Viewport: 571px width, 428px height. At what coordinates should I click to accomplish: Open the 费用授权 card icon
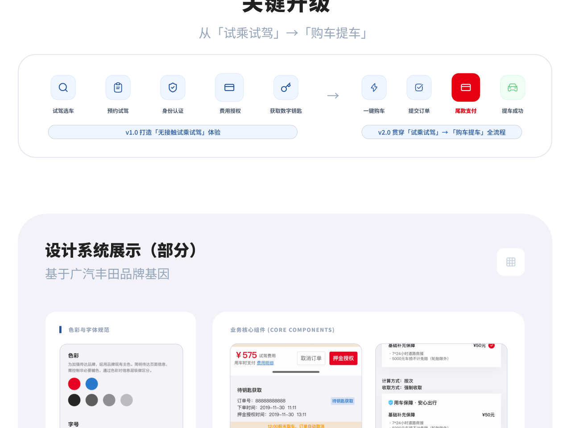pyautogui.click(x=229, y=87)
